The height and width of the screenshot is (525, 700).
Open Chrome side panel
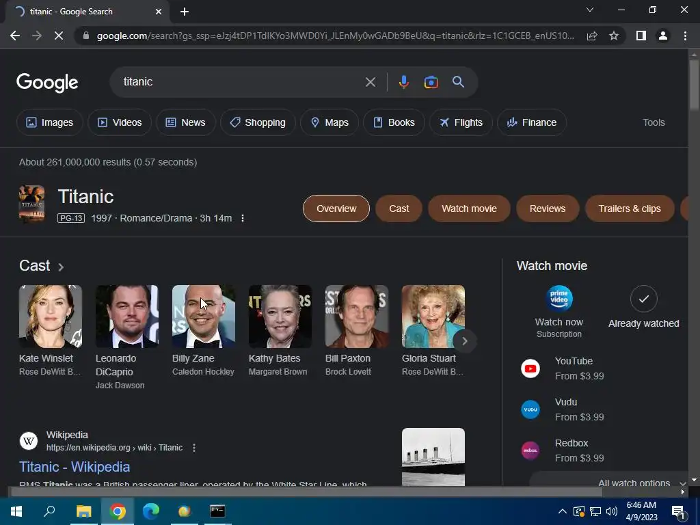coord(641,36)
